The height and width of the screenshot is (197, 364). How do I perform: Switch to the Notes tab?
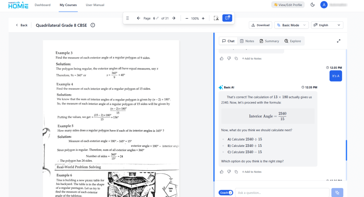click(x=247, y=41)
